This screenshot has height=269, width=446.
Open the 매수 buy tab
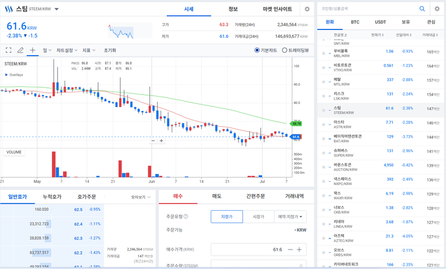(x=178, y=196)
